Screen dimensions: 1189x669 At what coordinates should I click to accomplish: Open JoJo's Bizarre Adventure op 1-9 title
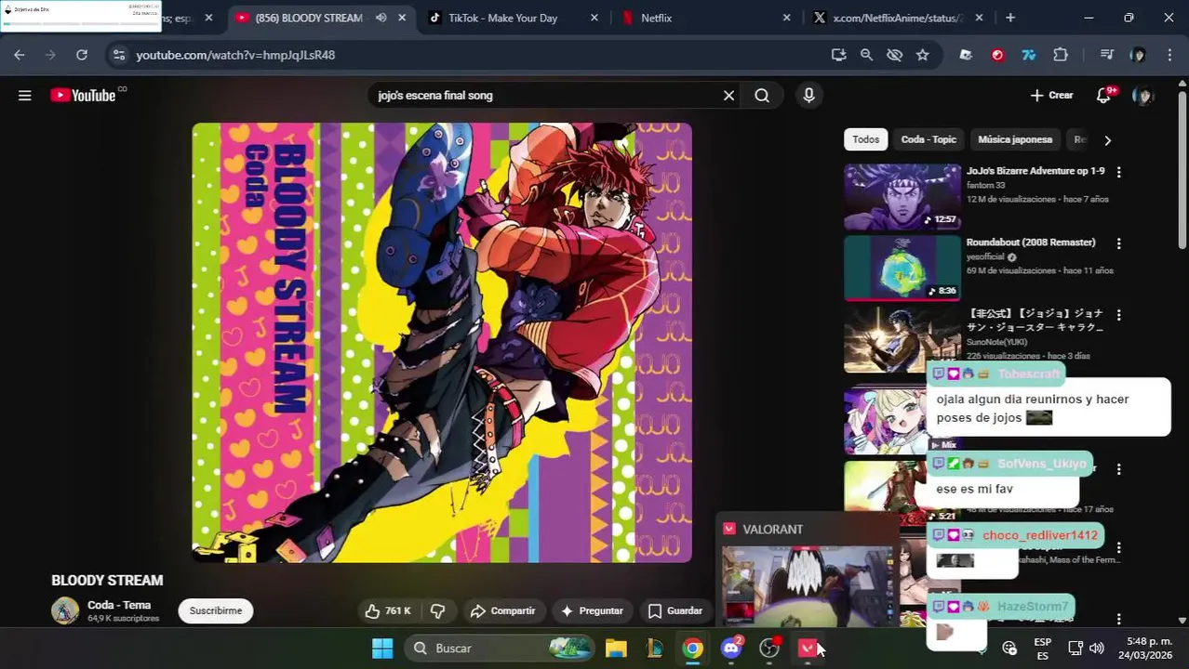[x=1035, y=171]
